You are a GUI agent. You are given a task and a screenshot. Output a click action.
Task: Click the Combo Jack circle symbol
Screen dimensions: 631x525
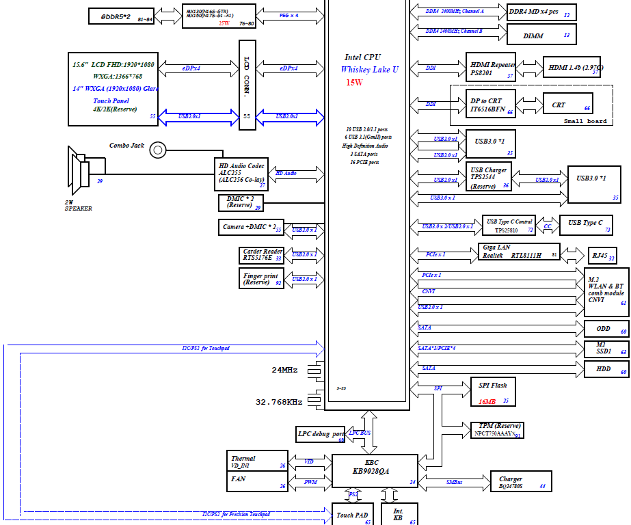[x=158, y=150]
